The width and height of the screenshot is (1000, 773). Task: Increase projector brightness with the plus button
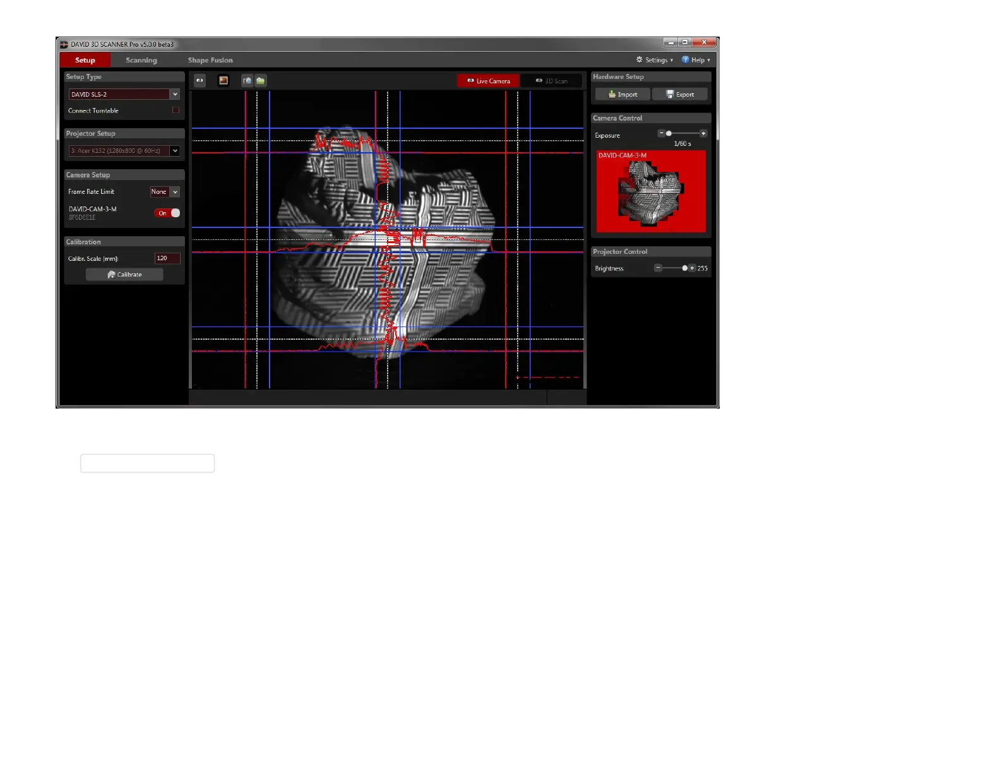[x=692, y=268]
